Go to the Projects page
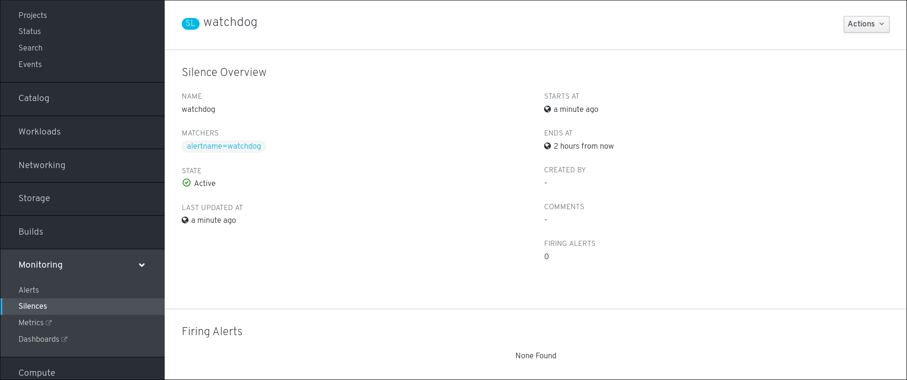 click(x=33, y=15)
